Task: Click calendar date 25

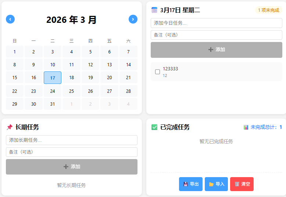Action: pyautogui.click(x=71, y=91)
